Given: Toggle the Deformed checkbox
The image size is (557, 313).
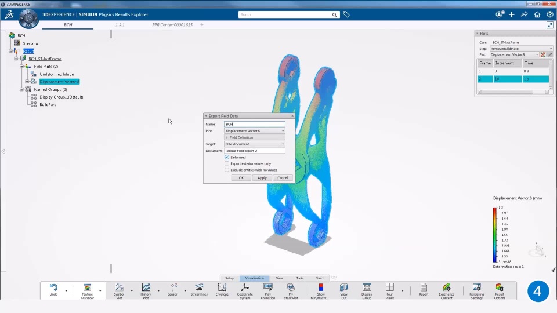Looking at the screenshot, I should (x=227, y=157).
